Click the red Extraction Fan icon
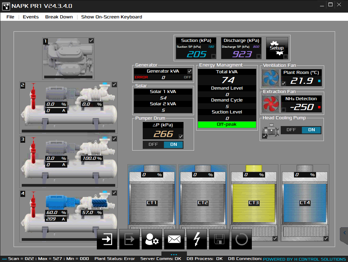 click(x=271, y=104)
